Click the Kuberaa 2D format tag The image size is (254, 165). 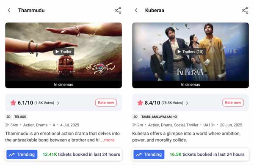pyautogui.click(x=135, y=117)
